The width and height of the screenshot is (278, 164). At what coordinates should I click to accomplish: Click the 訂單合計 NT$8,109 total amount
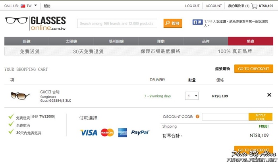(x=259, y=135)
